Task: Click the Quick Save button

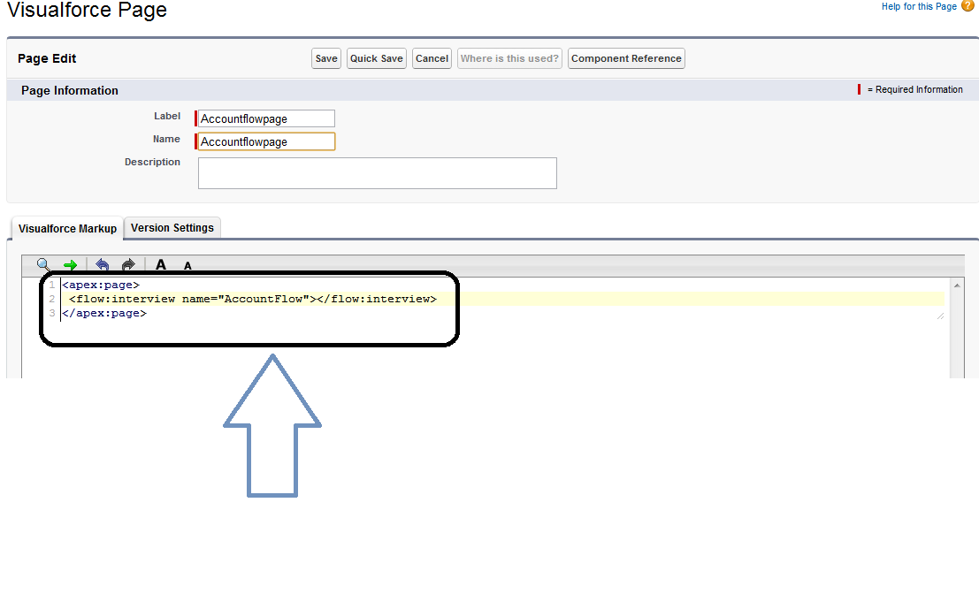Action: pyautogui.click(x=376, y=58)
